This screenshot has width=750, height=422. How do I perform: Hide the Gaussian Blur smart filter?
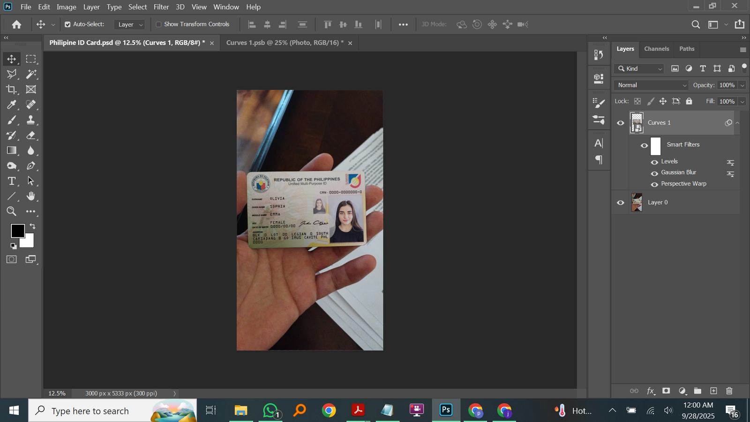tap(654, 173)
